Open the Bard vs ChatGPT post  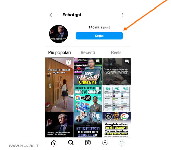click(x=88, y=98)
